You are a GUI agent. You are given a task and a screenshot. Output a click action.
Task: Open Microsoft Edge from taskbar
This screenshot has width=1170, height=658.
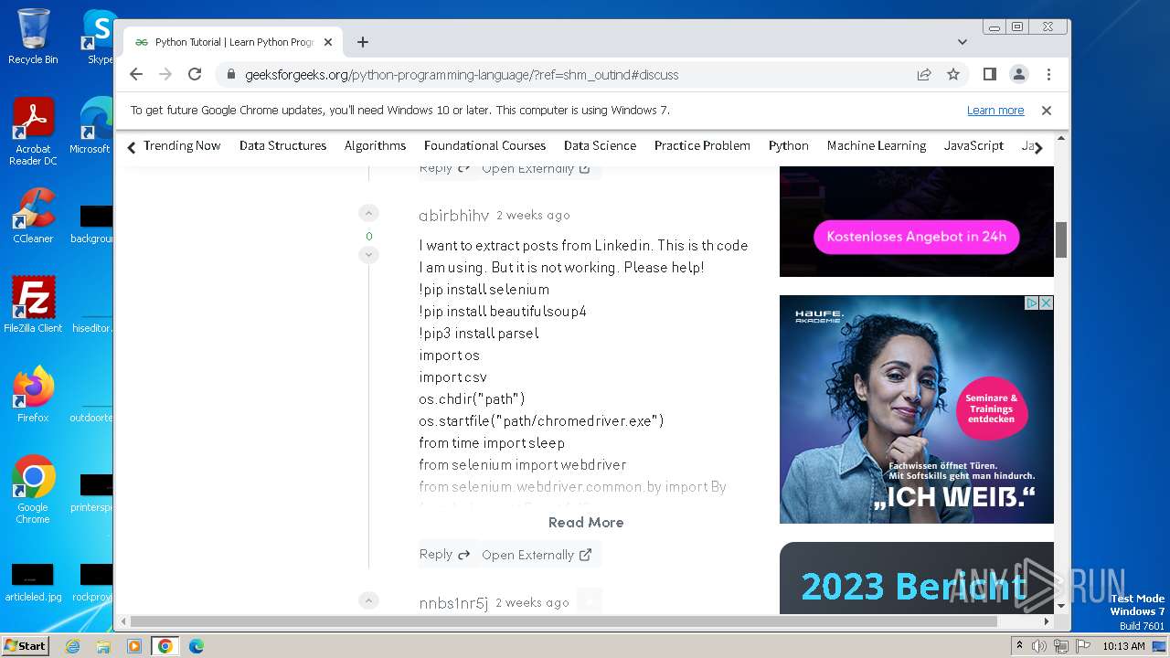[x=197, y=646]
